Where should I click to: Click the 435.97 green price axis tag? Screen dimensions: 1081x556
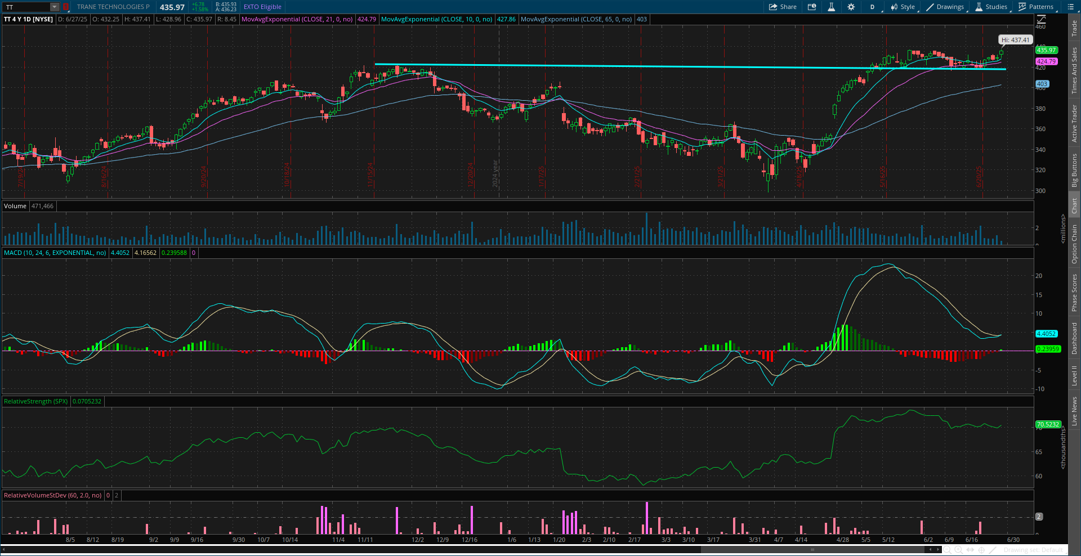[1046, 50]
